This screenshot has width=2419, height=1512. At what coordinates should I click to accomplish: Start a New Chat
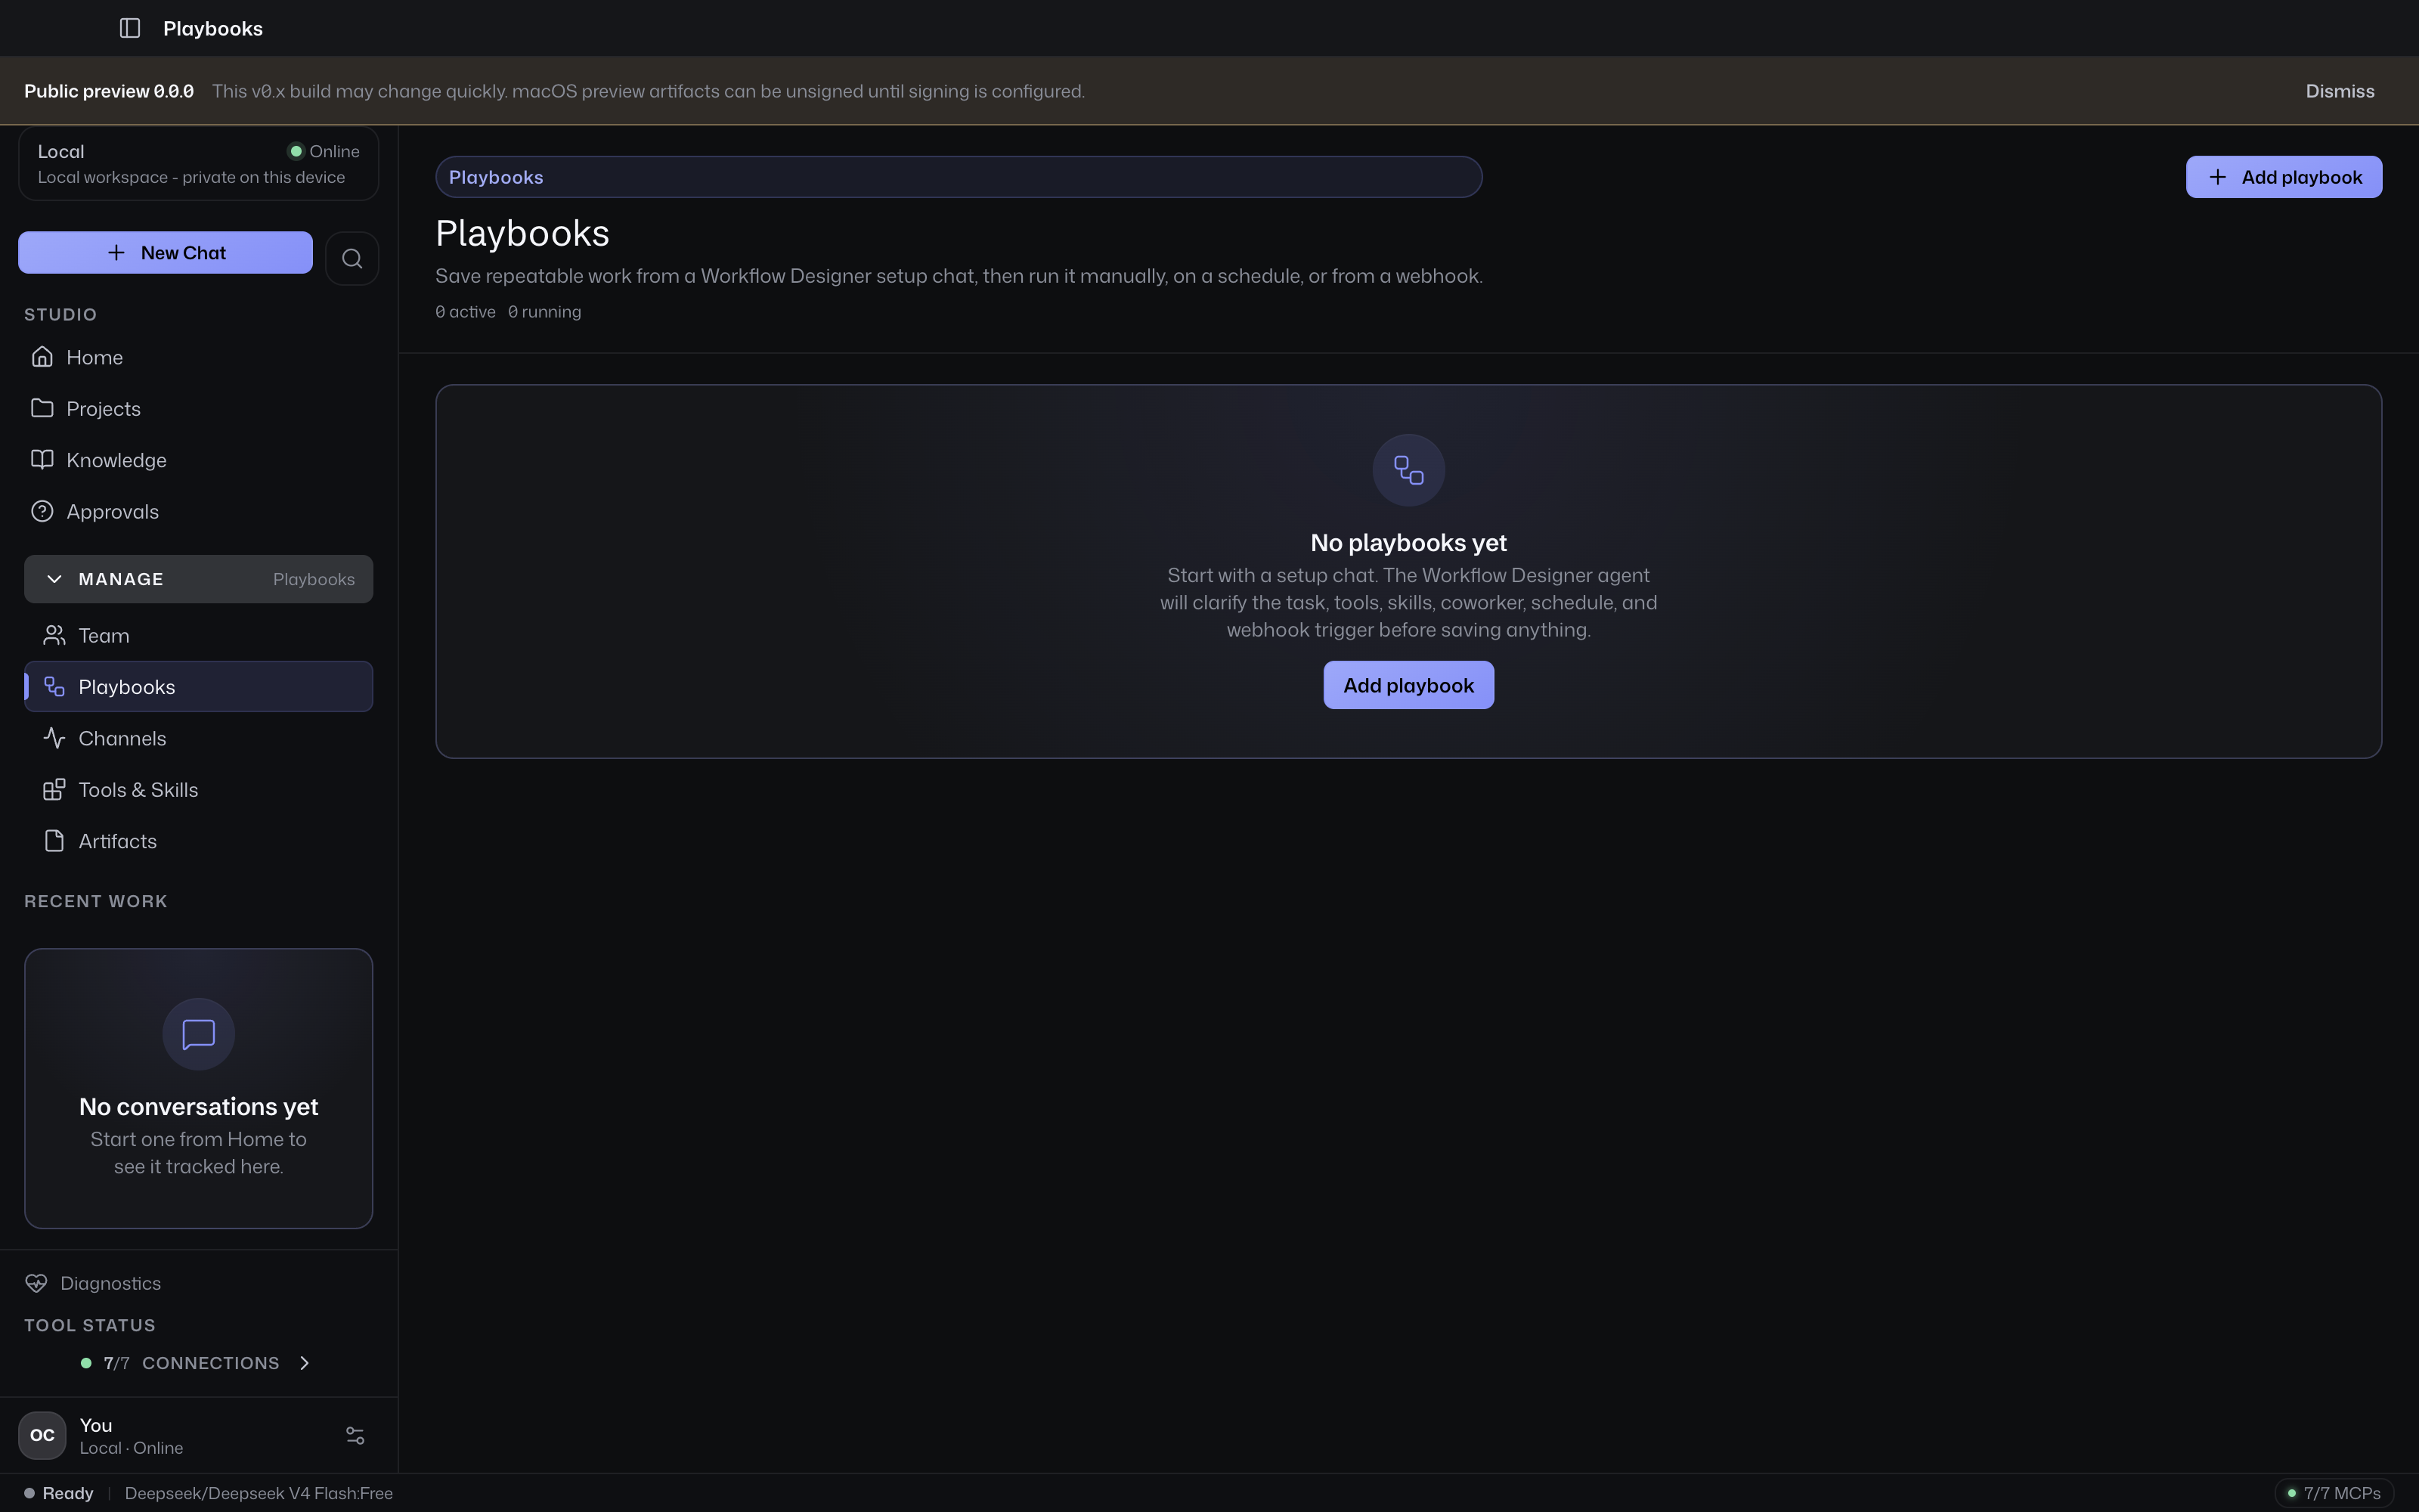click(x=165, y=253)
